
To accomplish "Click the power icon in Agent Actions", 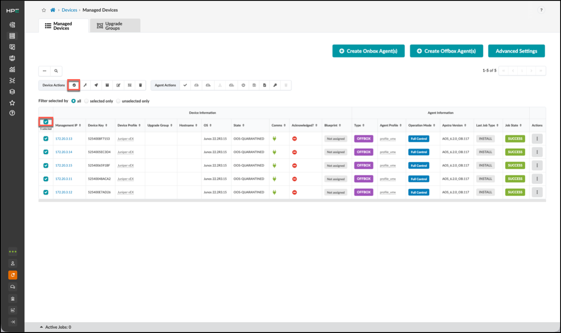I will [x=243, y=85].
